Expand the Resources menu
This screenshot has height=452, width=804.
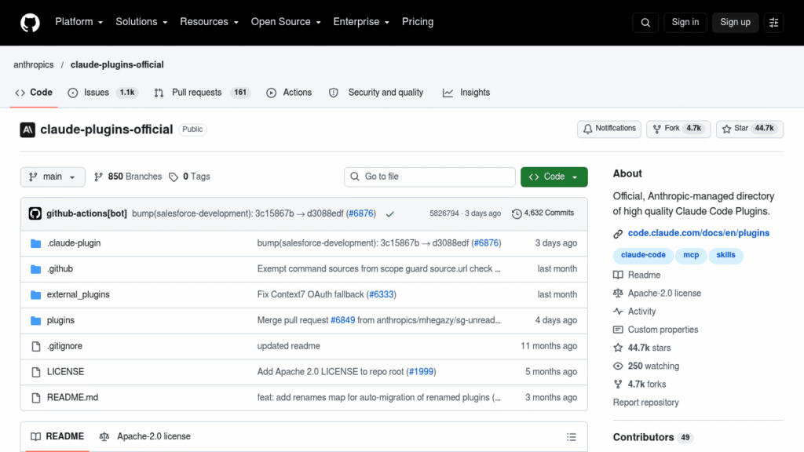209,22
